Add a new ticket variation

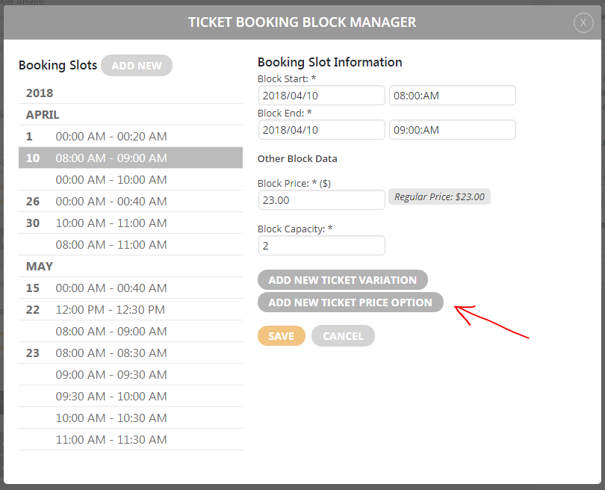click(343, 279)
